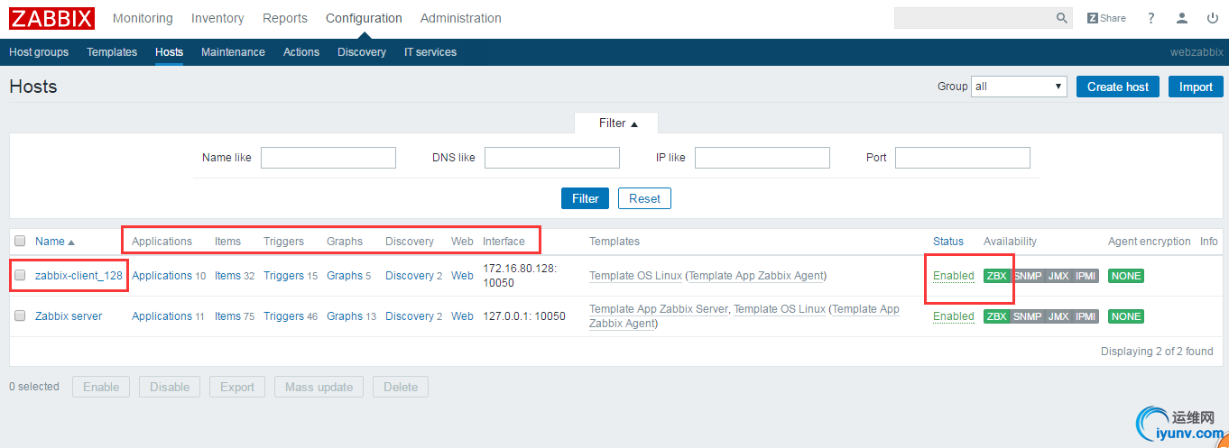
Task: Click the logout power icon
Action: 1212,18
